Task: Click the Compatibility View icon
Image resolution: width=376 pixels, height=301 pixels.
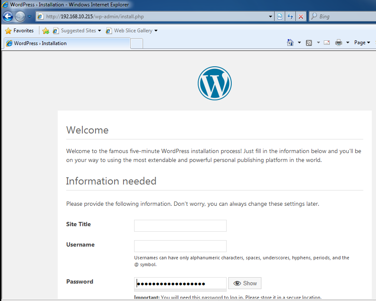Action: point(280,17)
